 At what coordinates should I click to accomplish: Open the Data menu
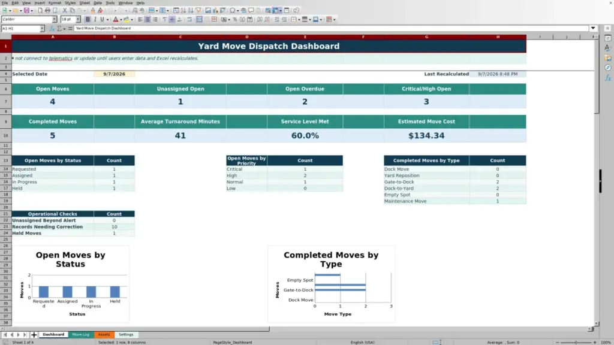tap(98, 3)
